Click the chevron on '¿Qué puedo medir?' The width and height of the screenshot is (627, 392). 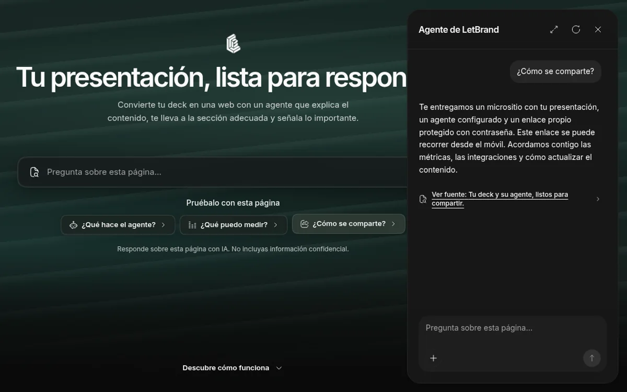[275, 225]
